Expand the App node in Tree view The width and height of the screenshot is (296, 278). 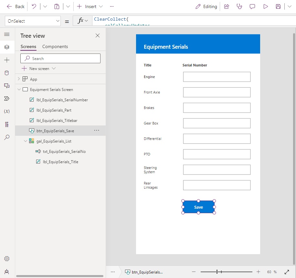pos(19,79)
